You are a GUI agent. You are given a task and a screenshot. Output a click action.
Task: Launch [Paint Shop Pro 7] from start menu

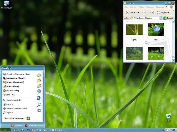15,82
